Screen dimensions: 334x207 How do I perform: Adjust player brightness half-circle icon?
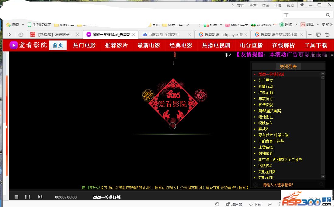(x=313, y=56)
